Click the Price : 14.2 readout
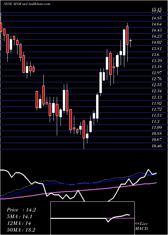This screenshot has height=235, width=168. point(21,210)
